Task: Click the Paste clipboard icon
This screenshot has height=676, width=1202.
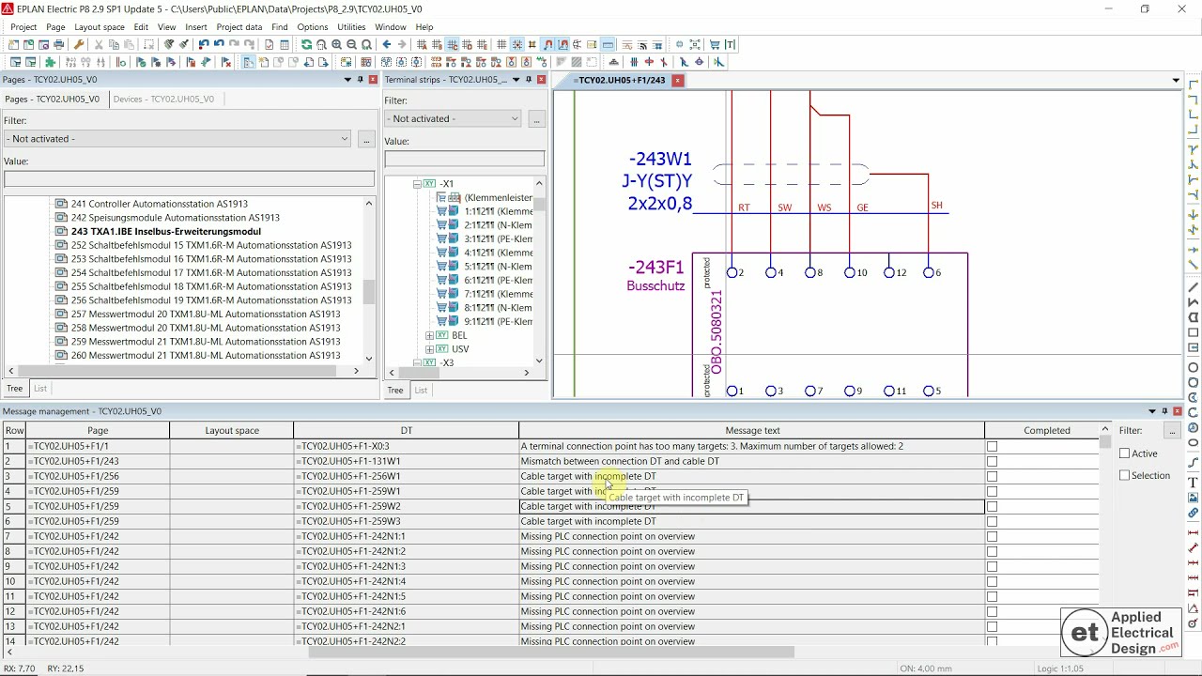Action: tap(130, 45)
